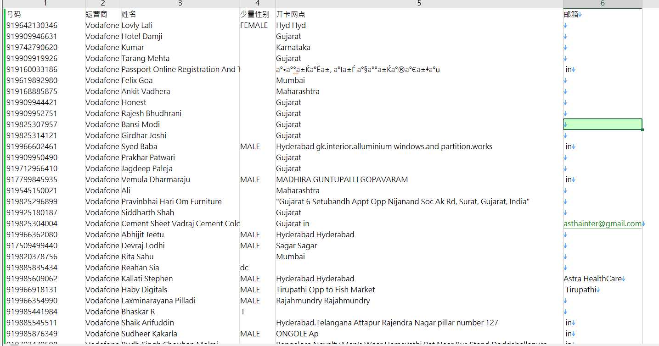The height and width of the screenshot is (346, 659).
Task: Click the Bansi Modi name cell
Action: pos(180,124)
